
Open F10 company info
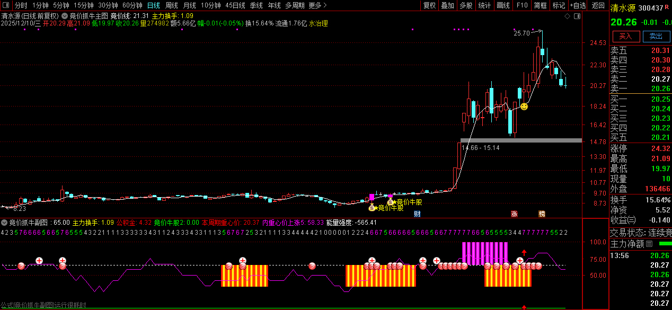(522, 5)
